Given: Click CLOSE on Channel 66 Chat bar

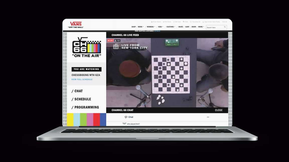Looking at the screenshot, I should tap(219, 110).
